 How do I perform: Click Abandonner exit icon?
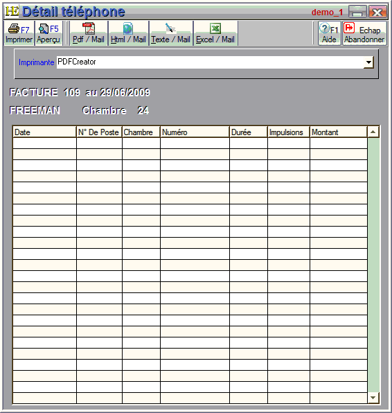(x=349, y=28)
